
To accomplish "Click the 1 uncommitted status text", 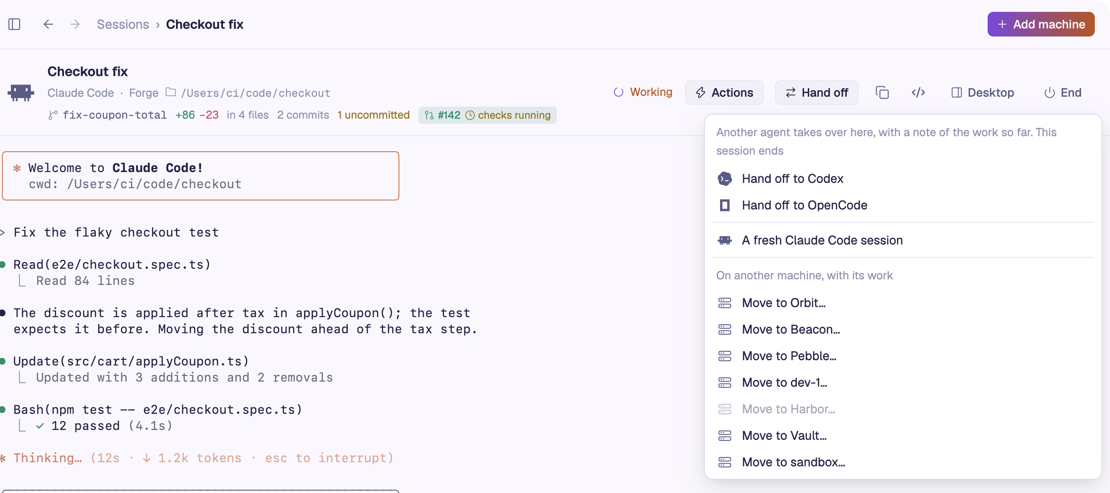I will click(374, 115).
